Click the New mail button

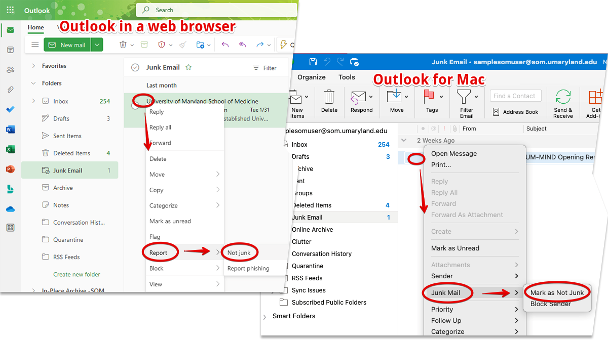(67, 45)
